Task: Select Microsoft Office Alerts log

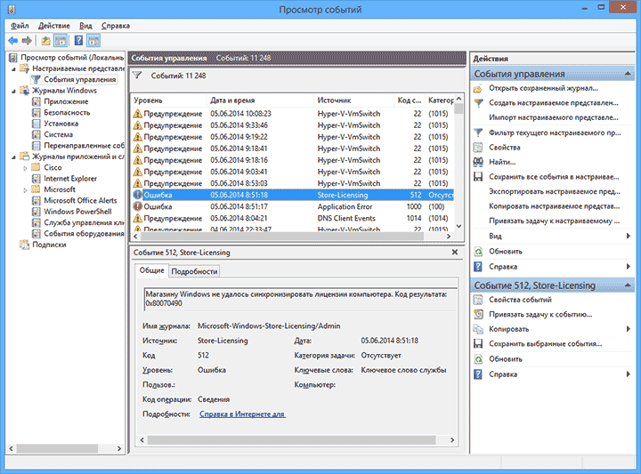Action: tap(80, 200)
